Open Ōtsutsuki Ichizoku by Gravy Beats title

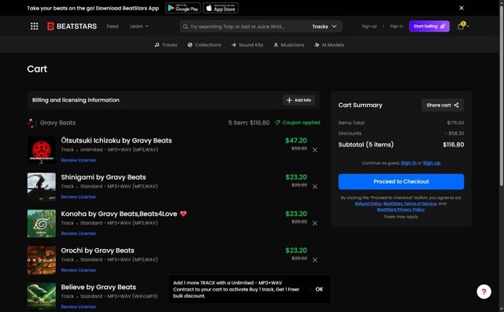coord(117,140)
